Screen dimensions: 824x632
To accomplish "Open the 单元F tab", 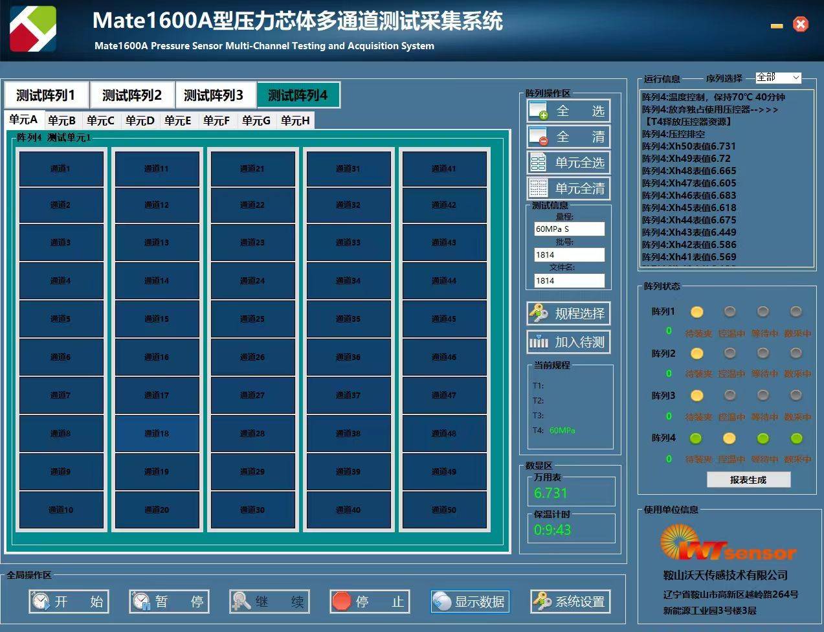I will click(217, 120).
